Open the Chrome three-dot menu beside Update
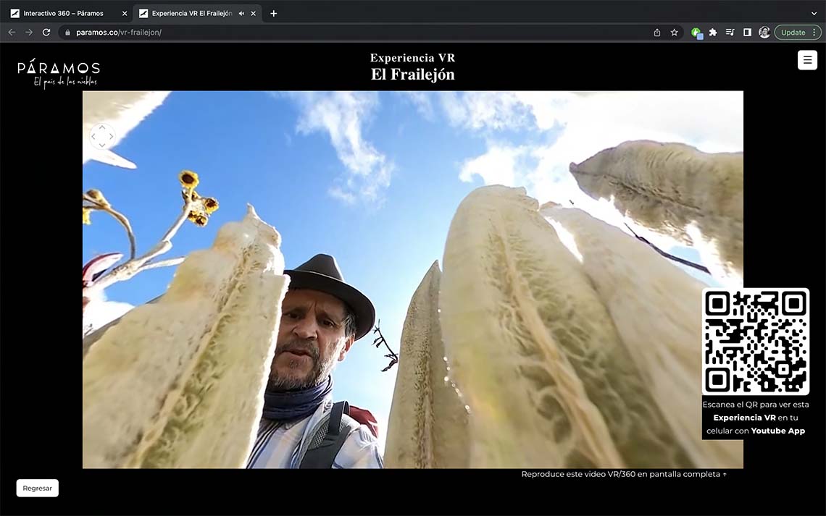Image resolution: width=826 pixels, height=516 pixels. pyautogui.click(x=814, y=33)
